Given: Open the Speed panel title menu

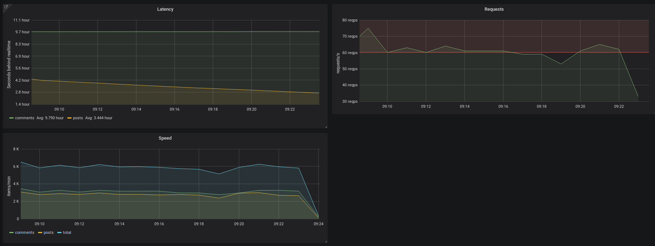Looking at the screenshot, I should coord(165,138).
